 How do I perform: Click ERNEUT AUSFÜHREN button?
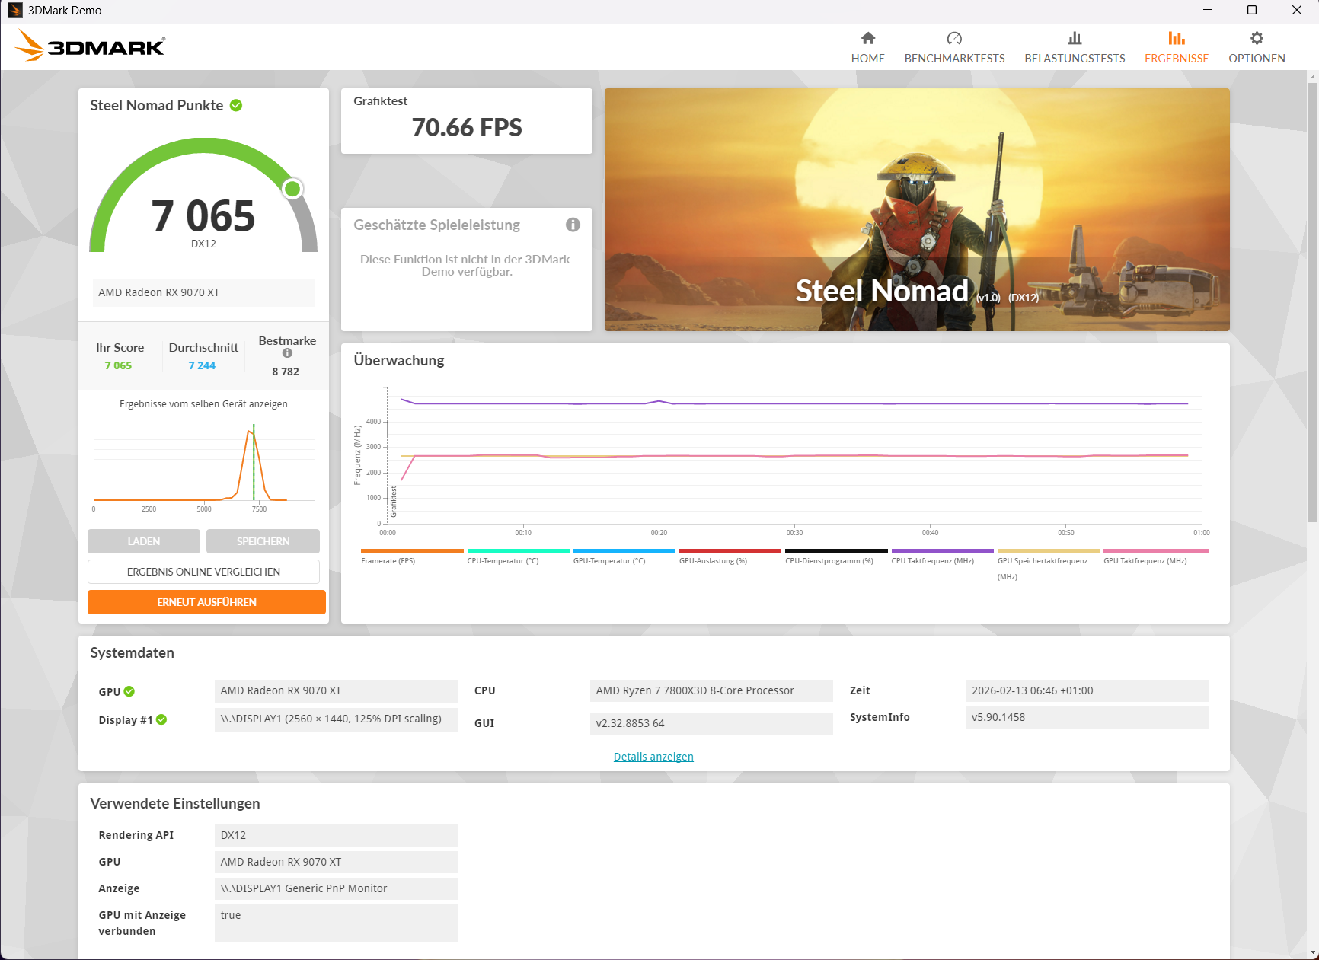click(206, 602)
